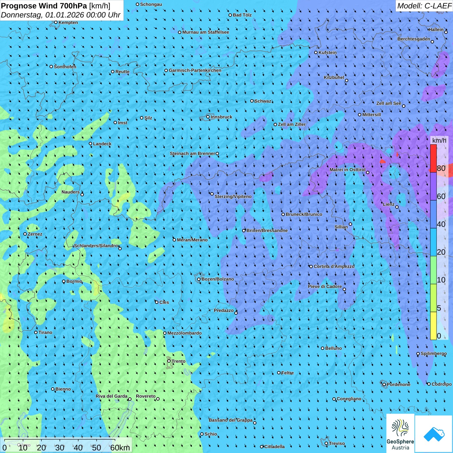Click the '60km' scale bar label
This screenshot has height=453, width=453.
(x=120, y=447)
